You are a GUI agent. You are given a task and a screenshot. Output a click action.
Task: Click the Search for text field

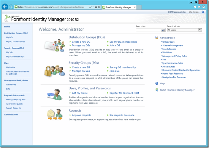tap(148, 30)
